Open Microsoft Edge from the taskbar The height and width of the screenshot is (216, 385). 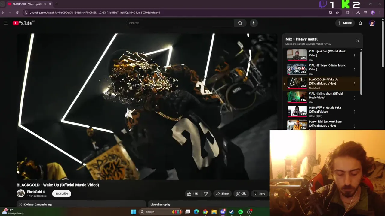point(196,212)
